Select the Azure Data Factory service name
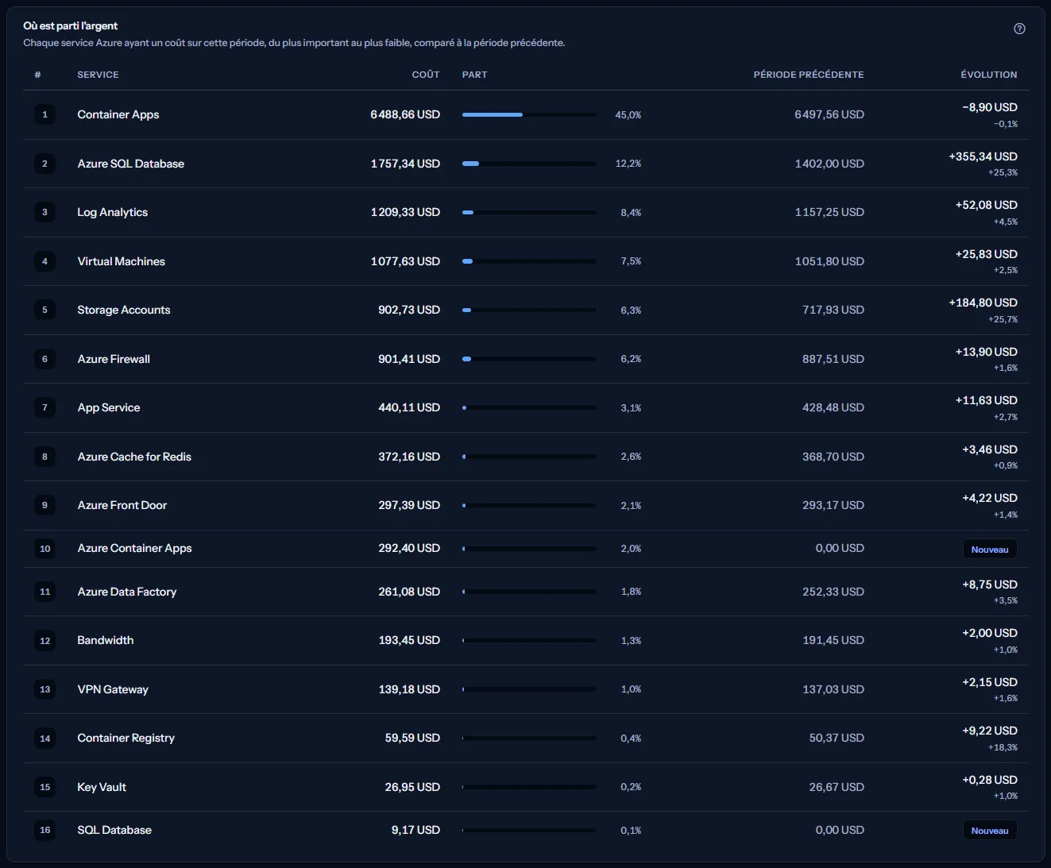The height and width of the screenshot is (868, 1051). click(x=127, y=592)
